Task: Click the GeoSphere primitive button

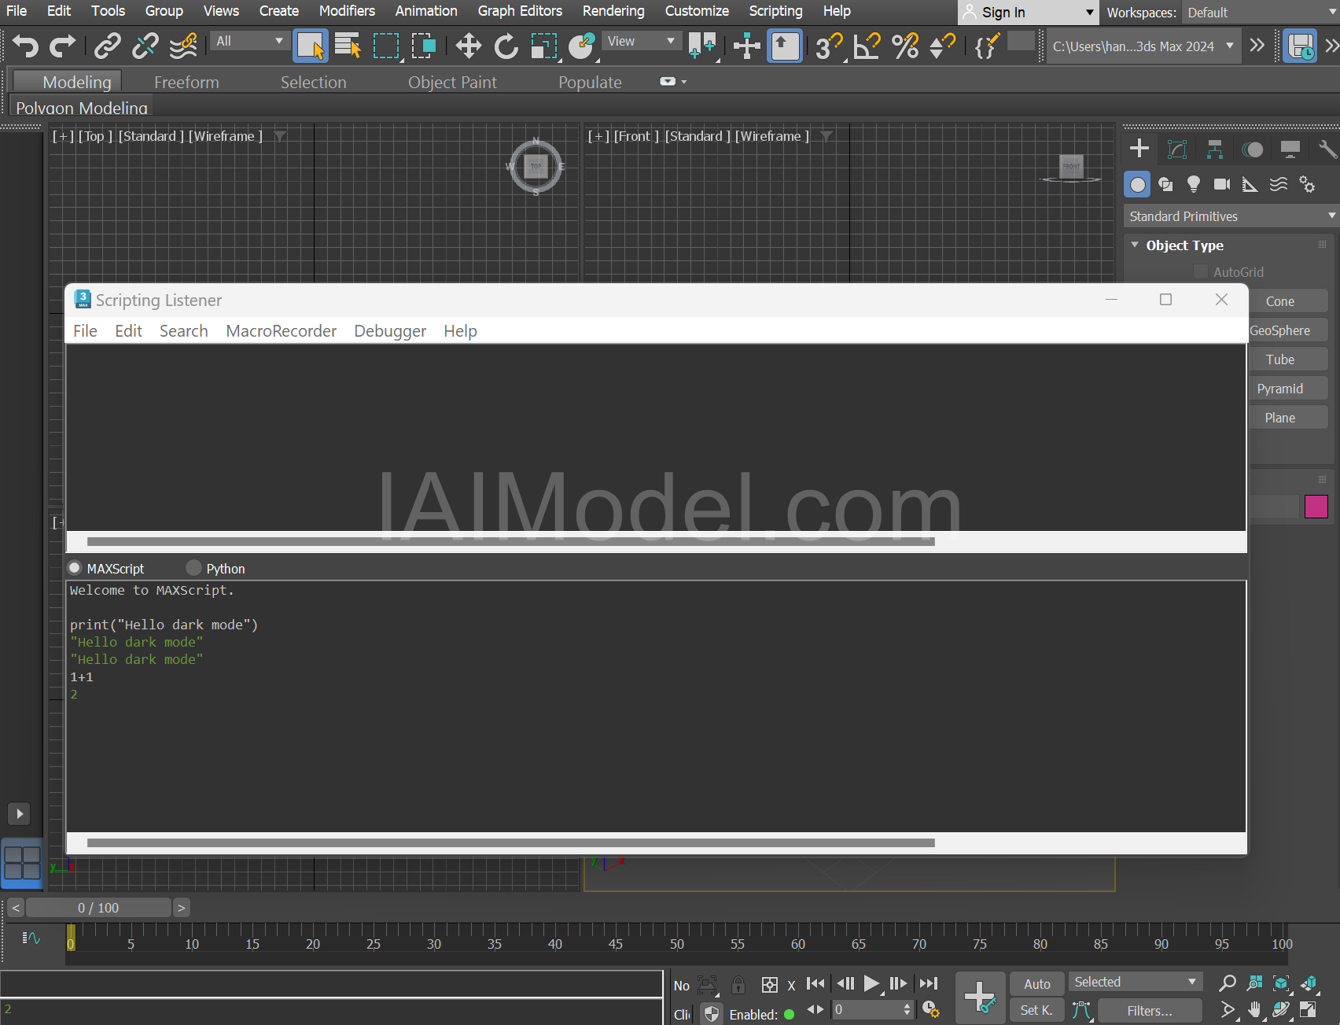Action: [1288, 330]
